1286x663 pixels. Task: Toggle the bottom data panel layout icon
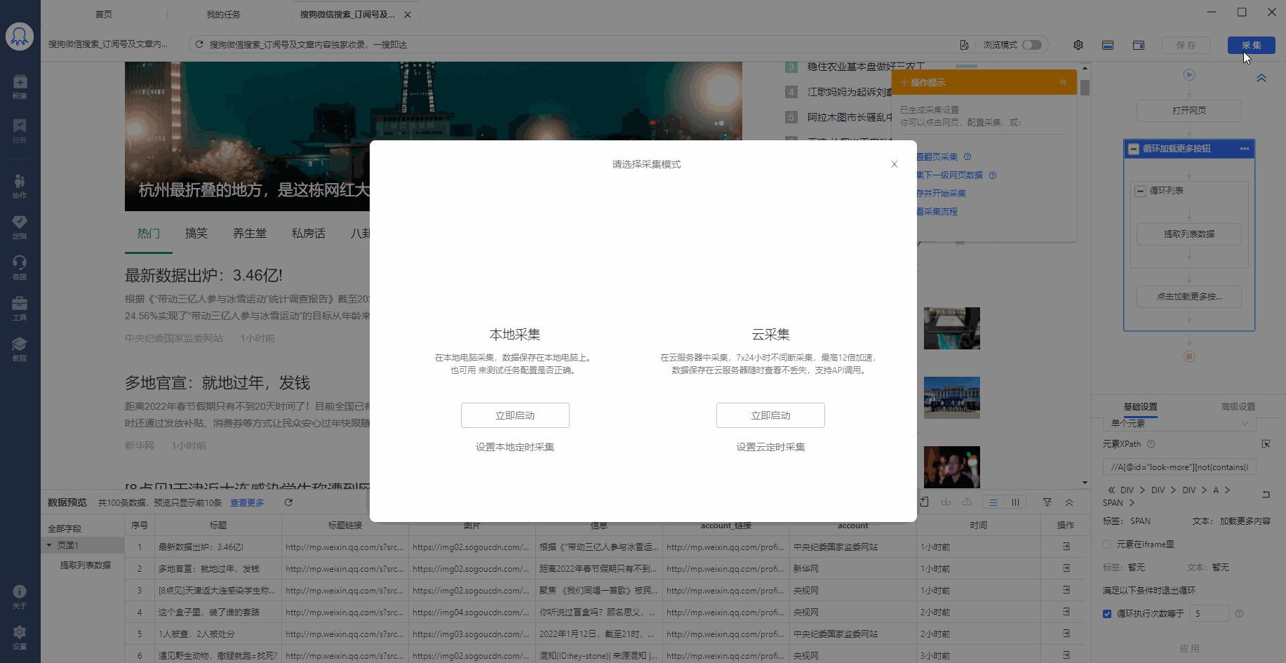pos(1108,45)
